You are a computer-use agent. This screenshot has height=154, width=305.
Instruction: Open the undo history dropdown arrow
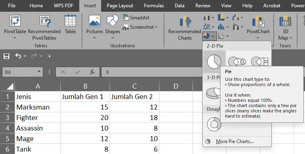point(25,56)
